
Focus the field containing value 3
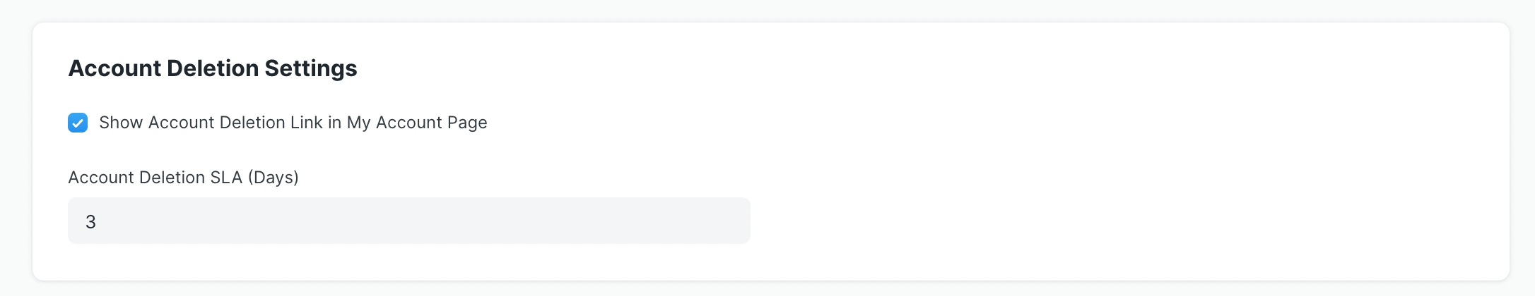(x=408, y=221)
